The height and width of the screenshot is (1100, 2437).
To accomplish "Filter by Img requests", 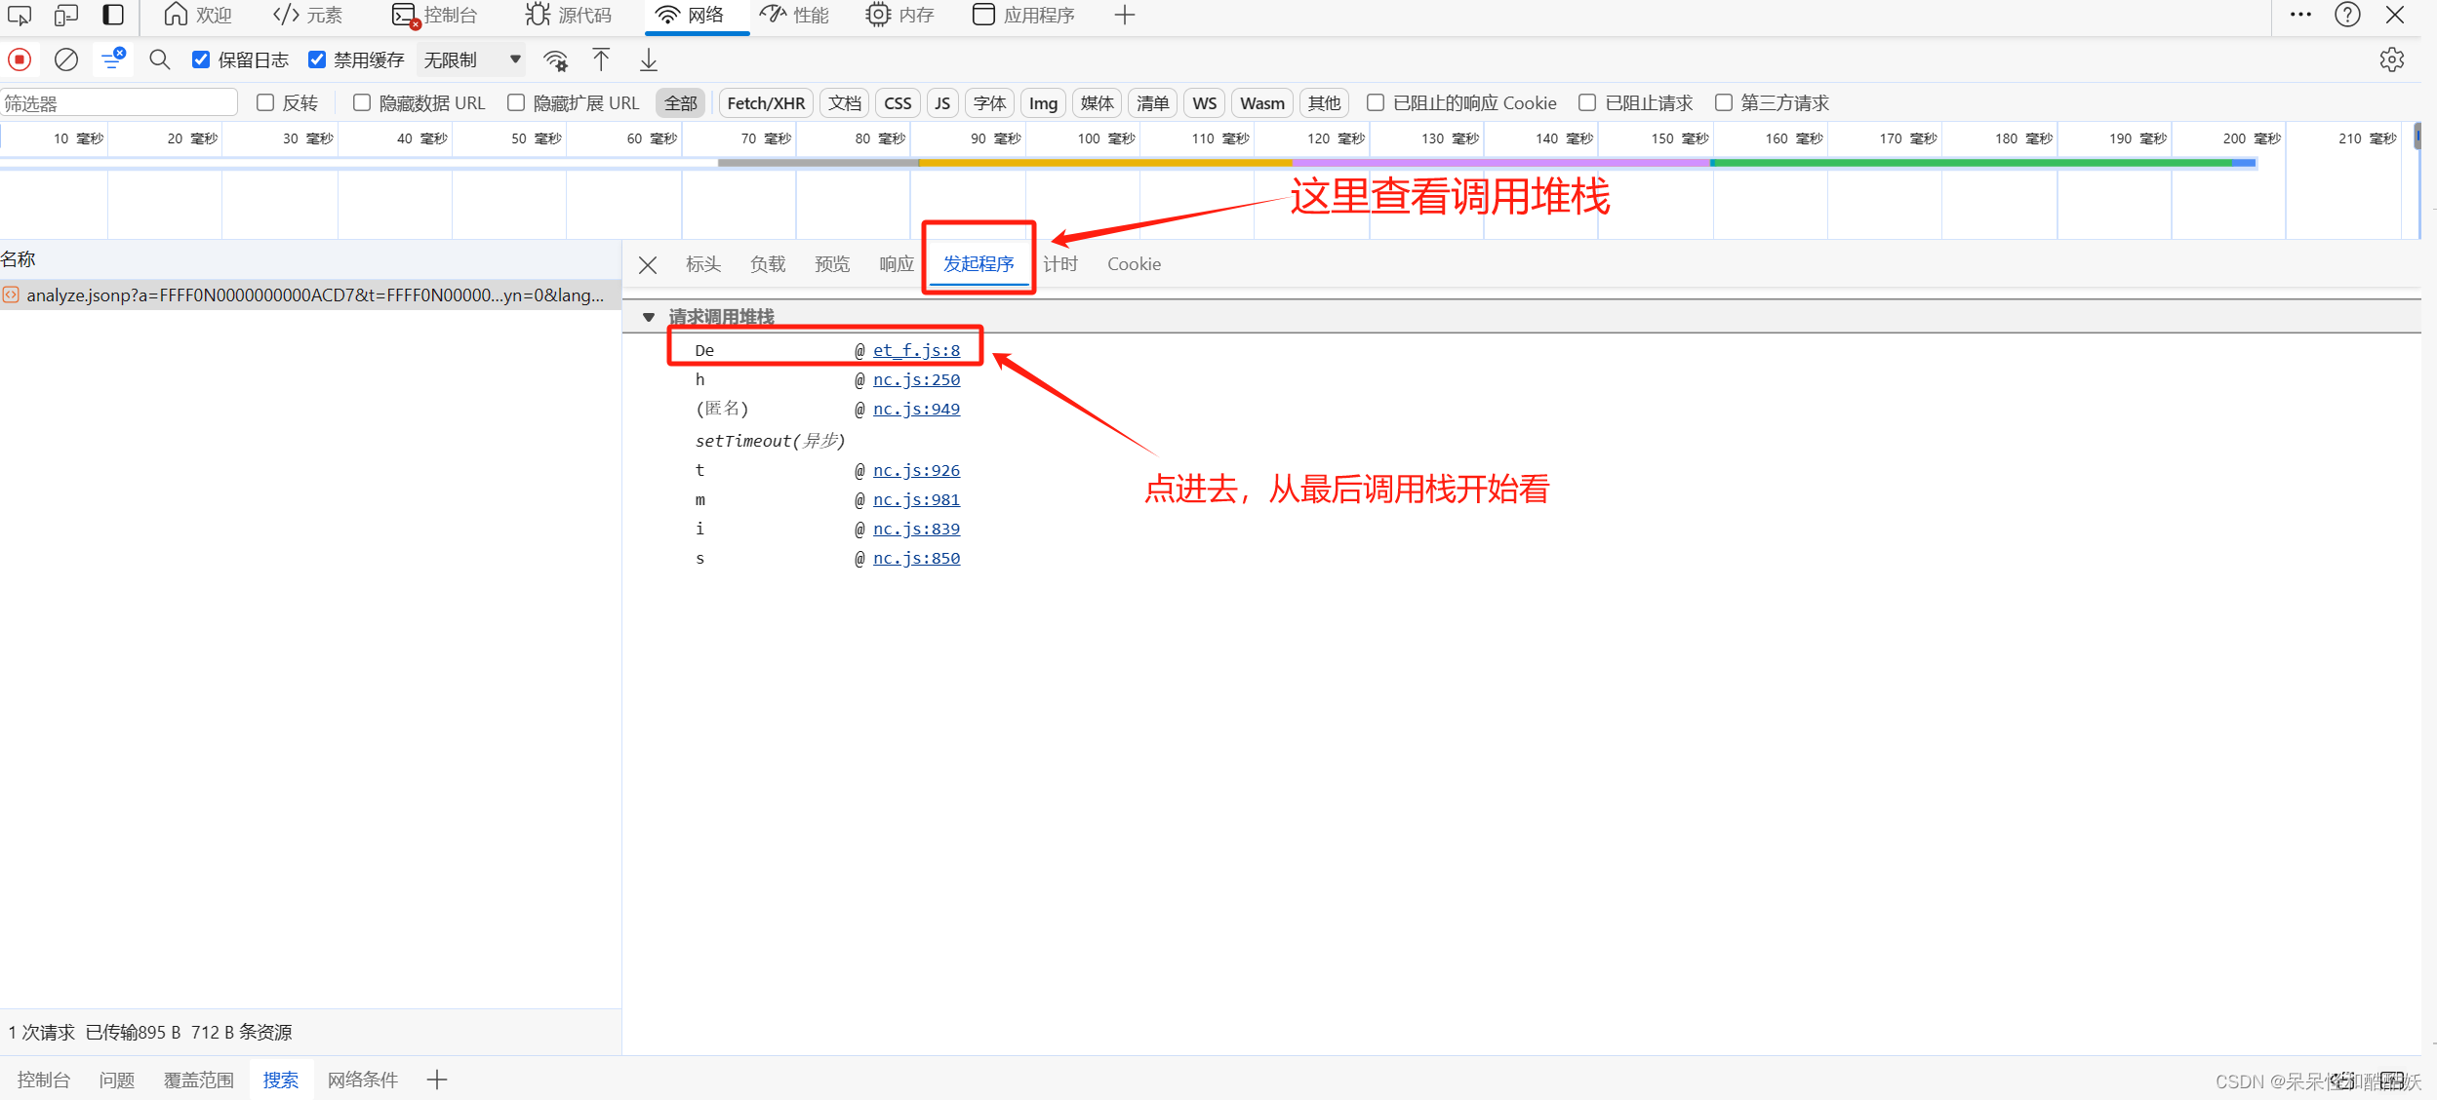I will (x=1043, y=102).
